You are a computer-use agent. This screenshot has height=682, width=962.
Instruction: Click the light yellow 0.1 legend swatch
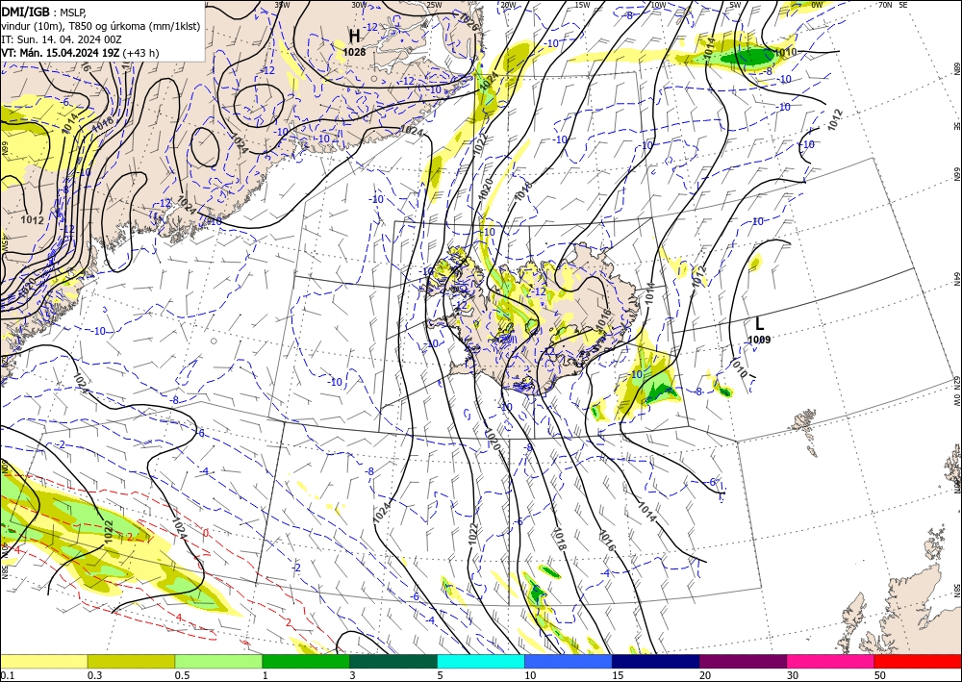[x=43, y=661]
